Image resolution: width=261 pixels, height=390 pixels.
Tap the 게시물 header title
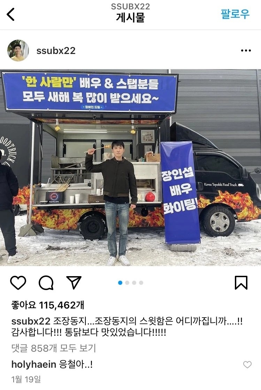pos(130,18)
